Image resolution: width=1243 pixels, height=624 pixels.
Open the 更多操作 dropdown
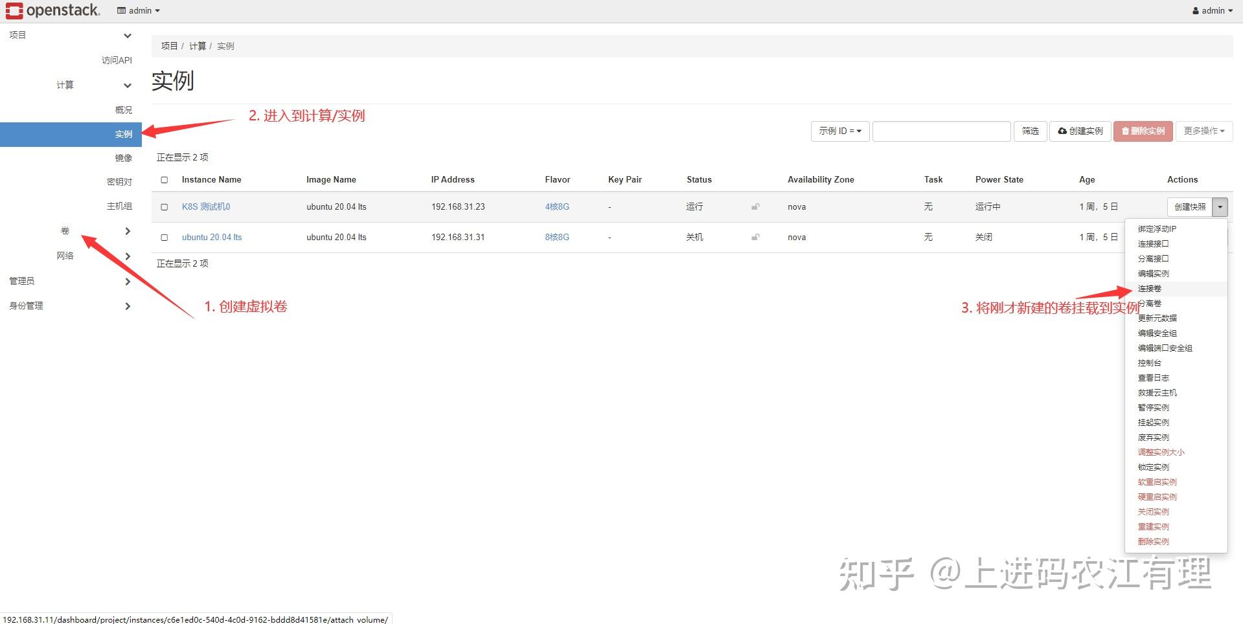pyautogui.click(x=1203, y=131)
